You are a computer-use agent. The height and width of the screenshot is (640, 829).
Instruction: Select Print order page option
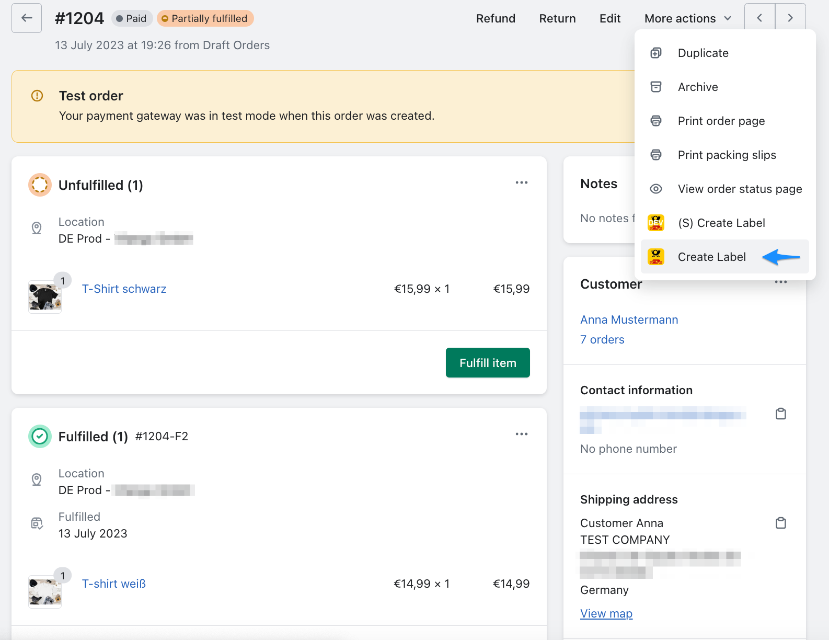721,121
